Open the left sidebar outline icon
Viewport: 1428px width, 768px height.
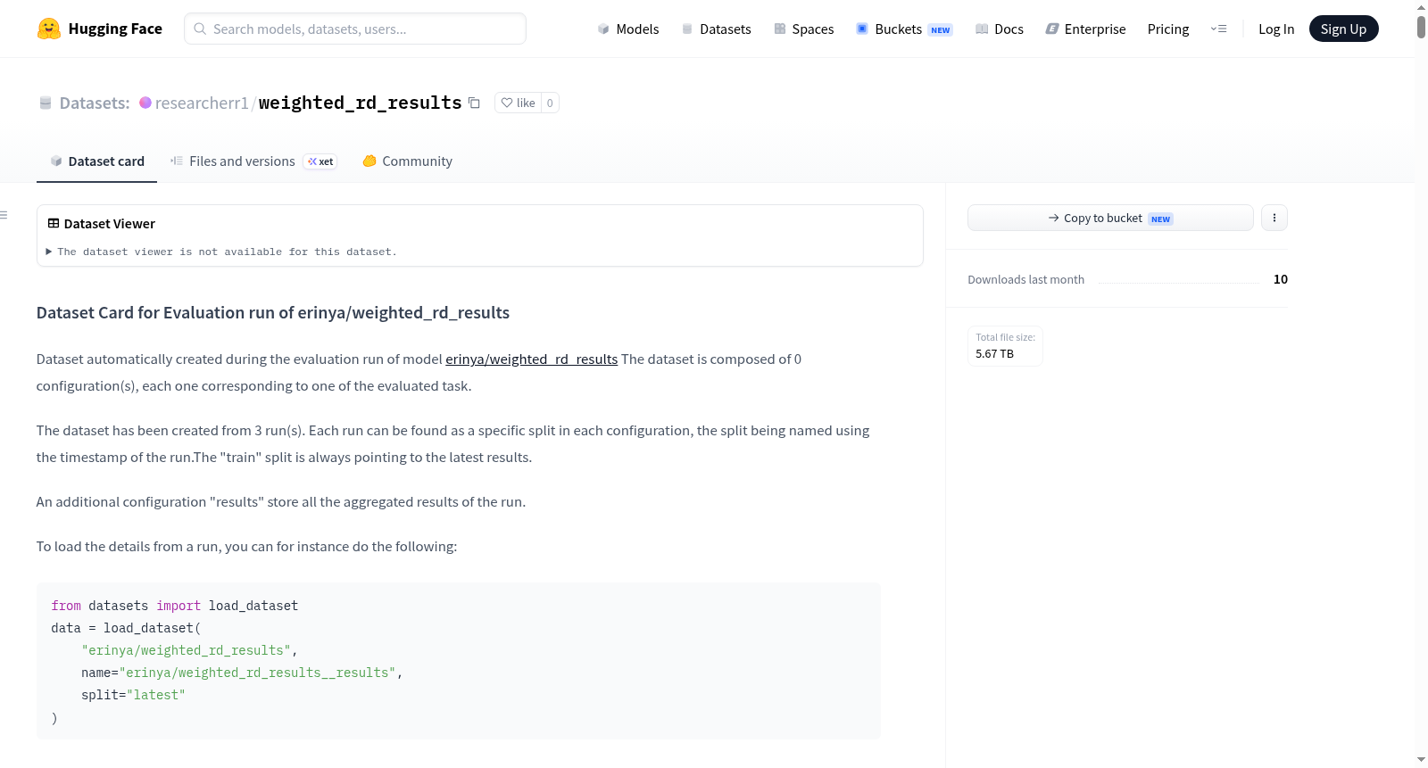4,215
